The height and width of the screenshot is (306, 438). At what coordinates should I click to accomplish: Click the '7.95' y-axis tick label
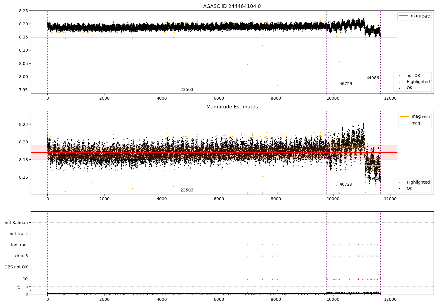[x=23, y=90]
